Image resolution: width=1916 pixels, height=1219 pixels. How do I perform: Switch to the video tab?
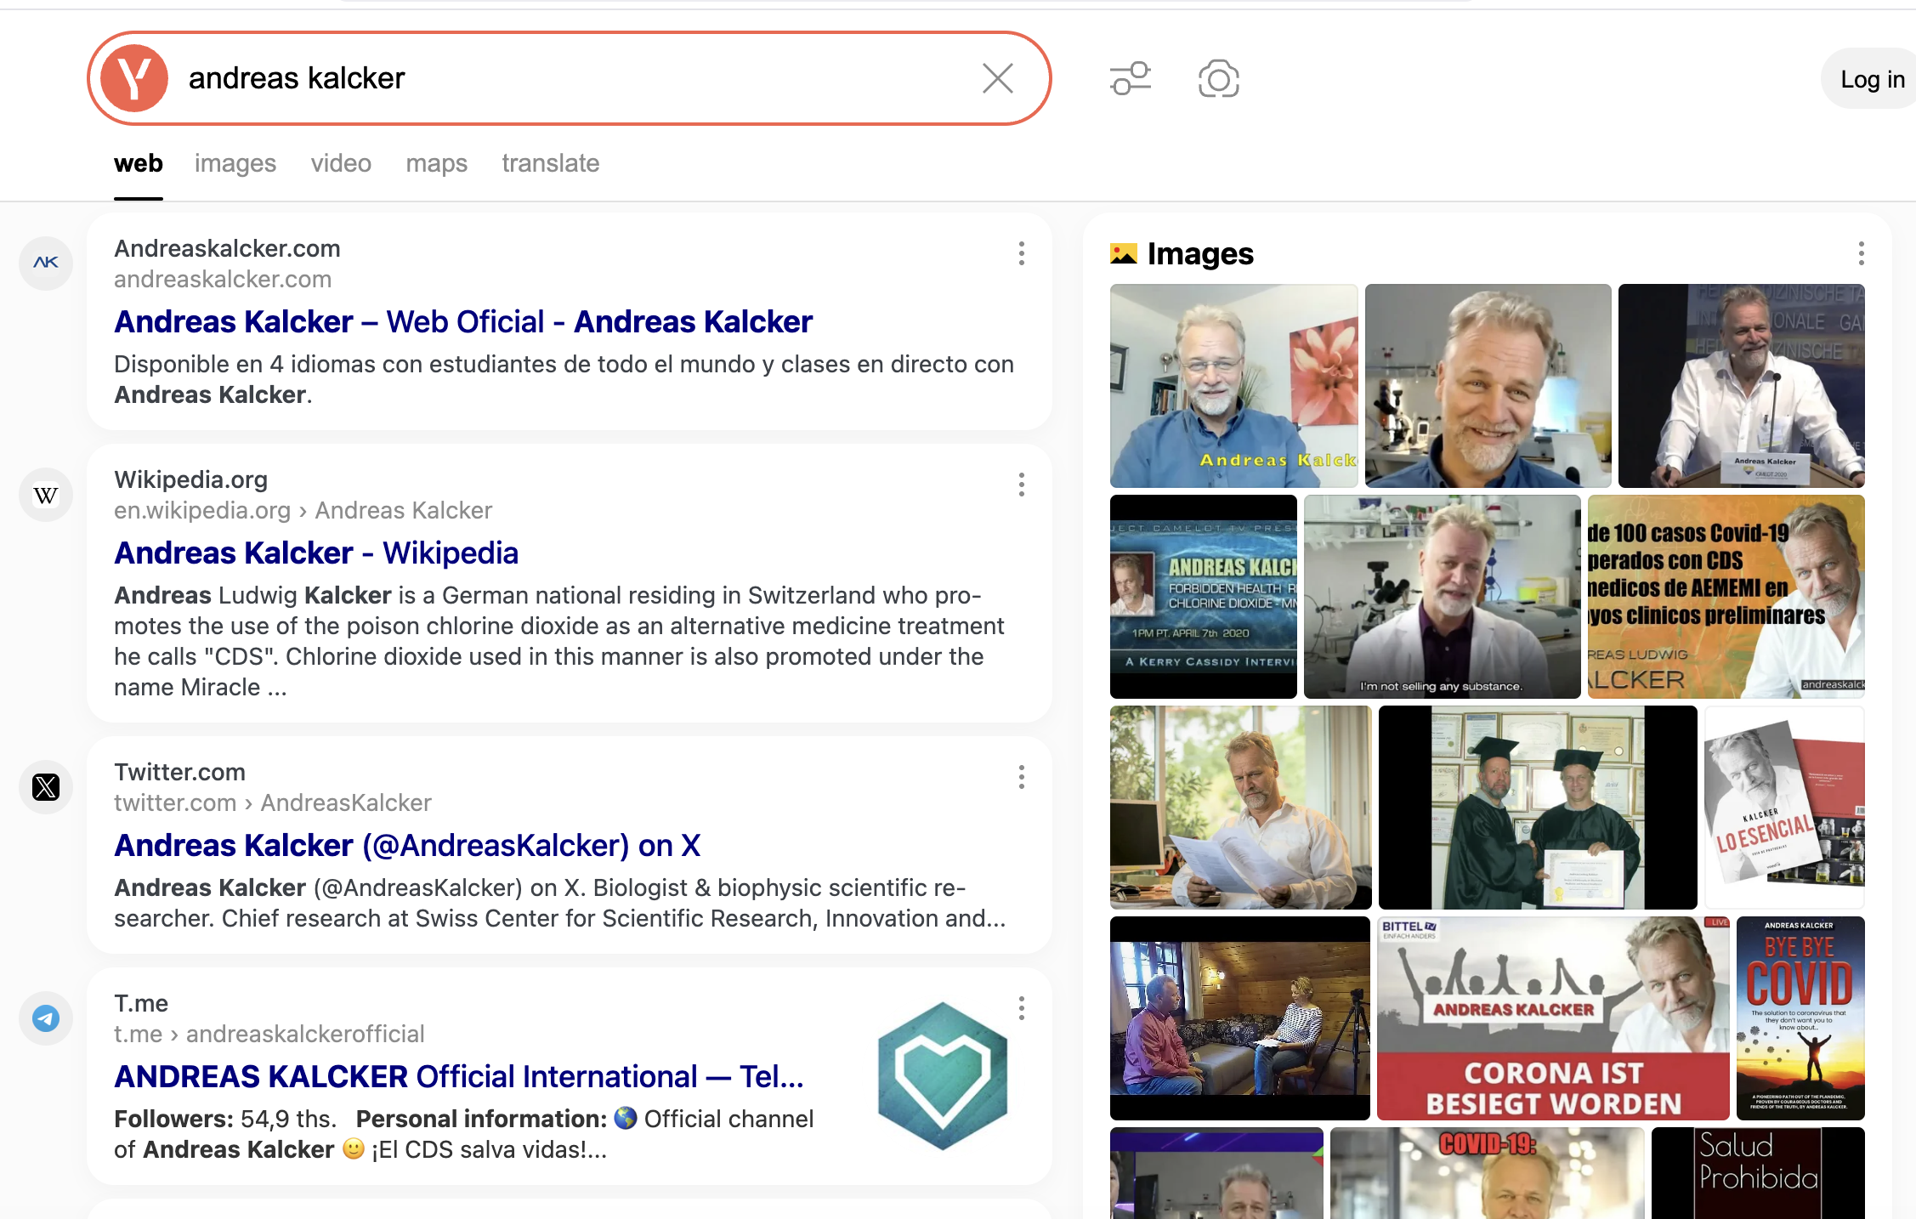tap(340, 163)
